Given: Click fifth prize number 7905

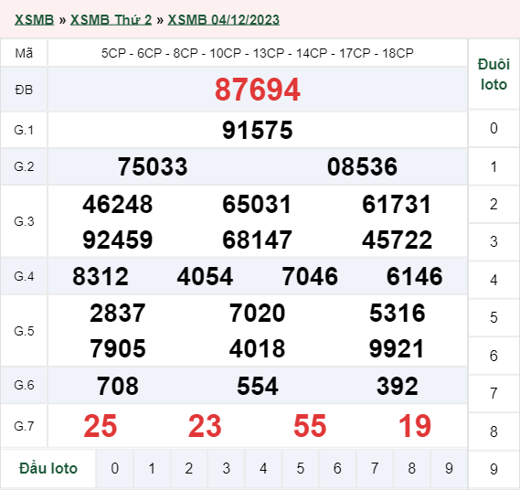Looking at the screenshot, I should [x=118, y=348].
